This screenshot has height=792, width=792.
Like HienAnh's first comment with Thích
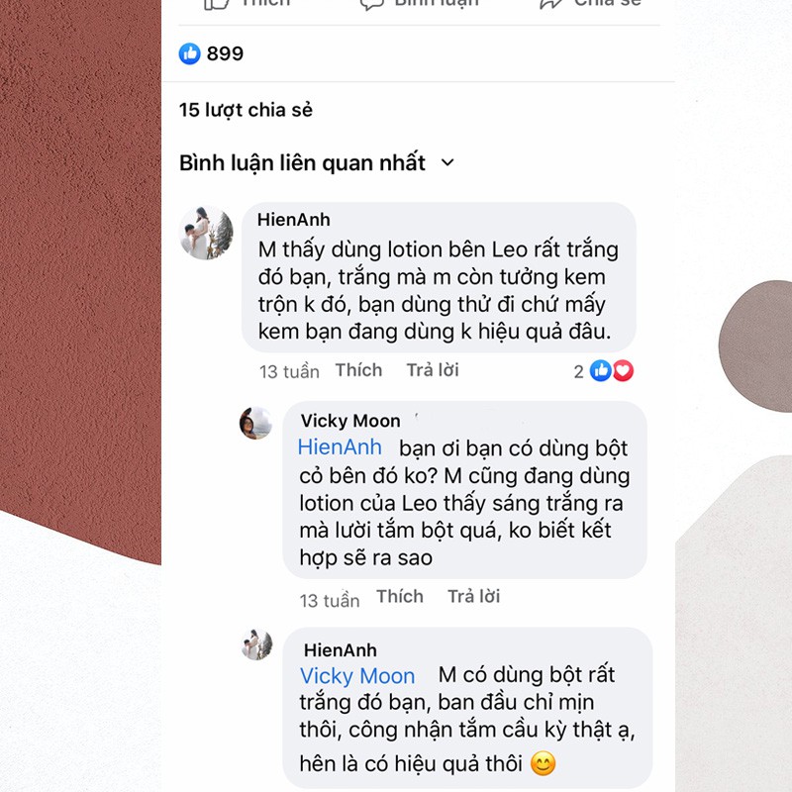358,370
